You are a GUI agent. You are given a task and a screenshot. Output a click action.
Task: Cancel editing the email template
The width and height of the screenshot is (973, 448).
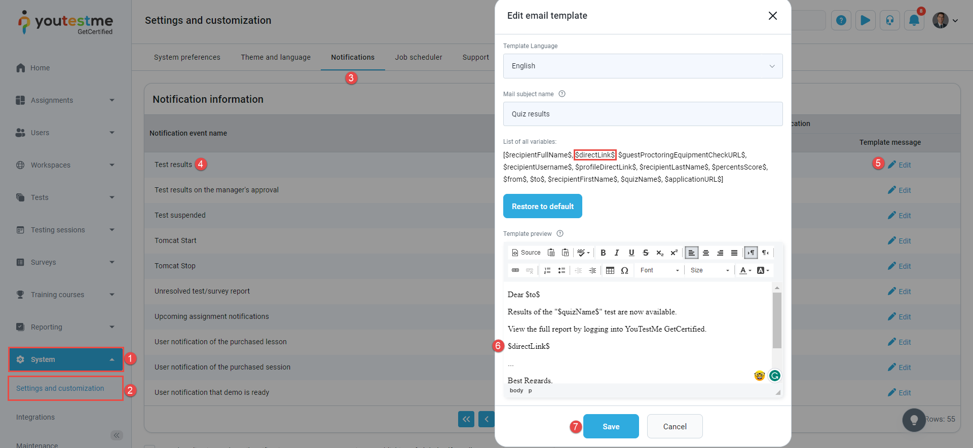[x=675, y=426]
